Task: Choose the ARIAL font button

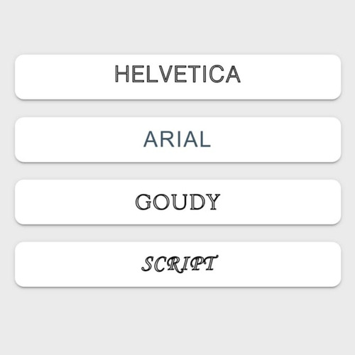Action: point(177,139)
